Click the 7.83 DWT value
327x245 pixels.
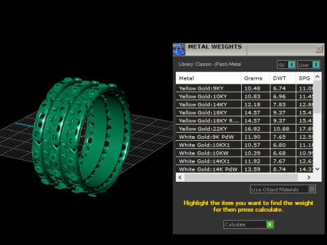tap(279, 105)
